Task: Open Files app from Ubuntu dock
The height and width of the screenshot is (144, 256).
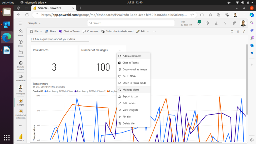Action: coord(7,12)
